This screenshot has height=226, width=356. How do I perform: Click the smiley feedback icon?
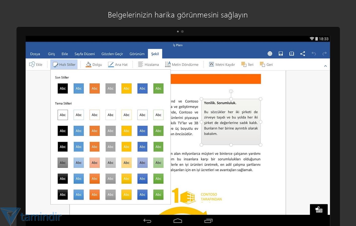tap(270, 53)
